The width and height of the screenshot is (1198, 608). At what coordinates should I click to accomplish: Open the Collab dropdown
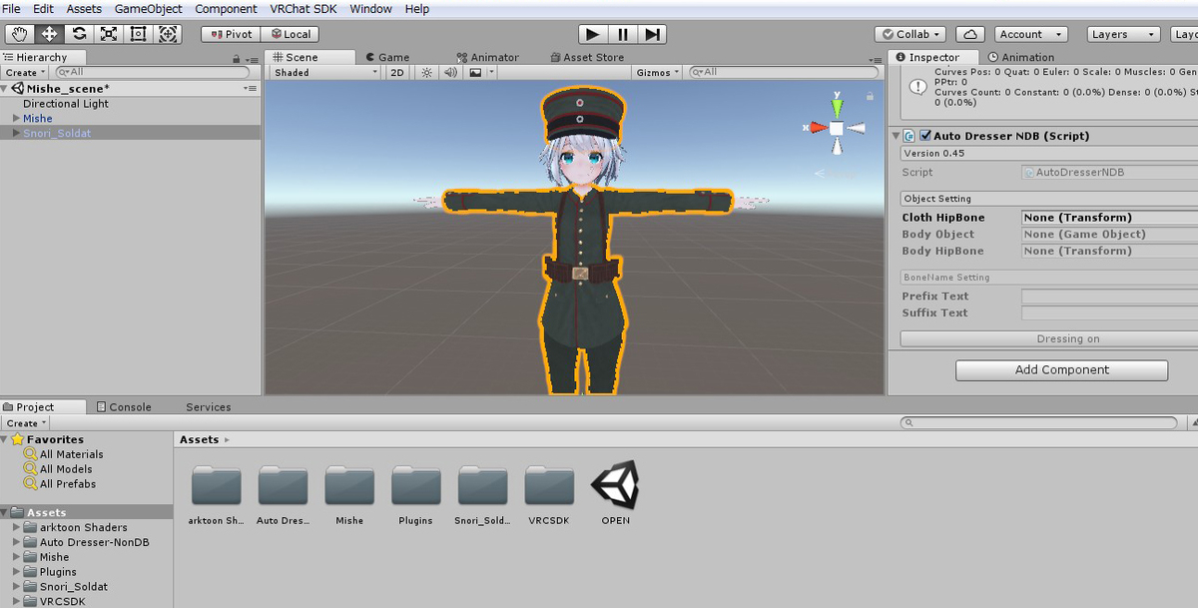[911, 34]
